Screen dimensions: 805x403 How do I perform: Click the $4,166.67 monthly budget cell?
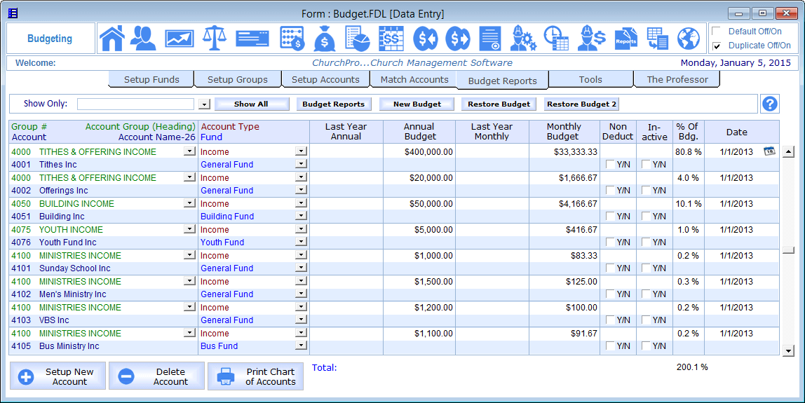click(564, 203)
